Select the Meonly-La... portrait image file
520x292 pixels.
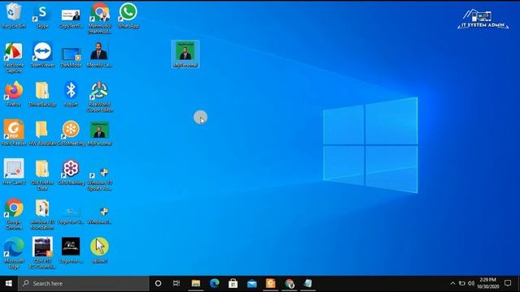[99, 54]
